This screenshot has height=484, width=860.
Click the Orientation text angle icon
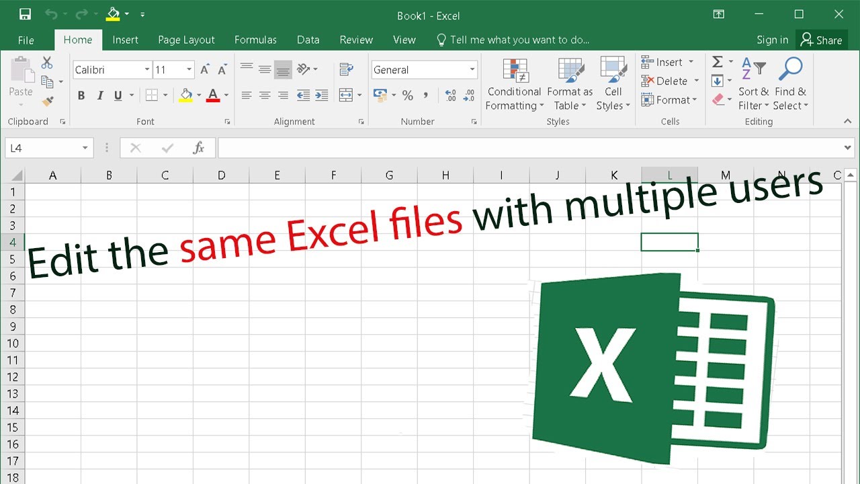coord(304,69)
